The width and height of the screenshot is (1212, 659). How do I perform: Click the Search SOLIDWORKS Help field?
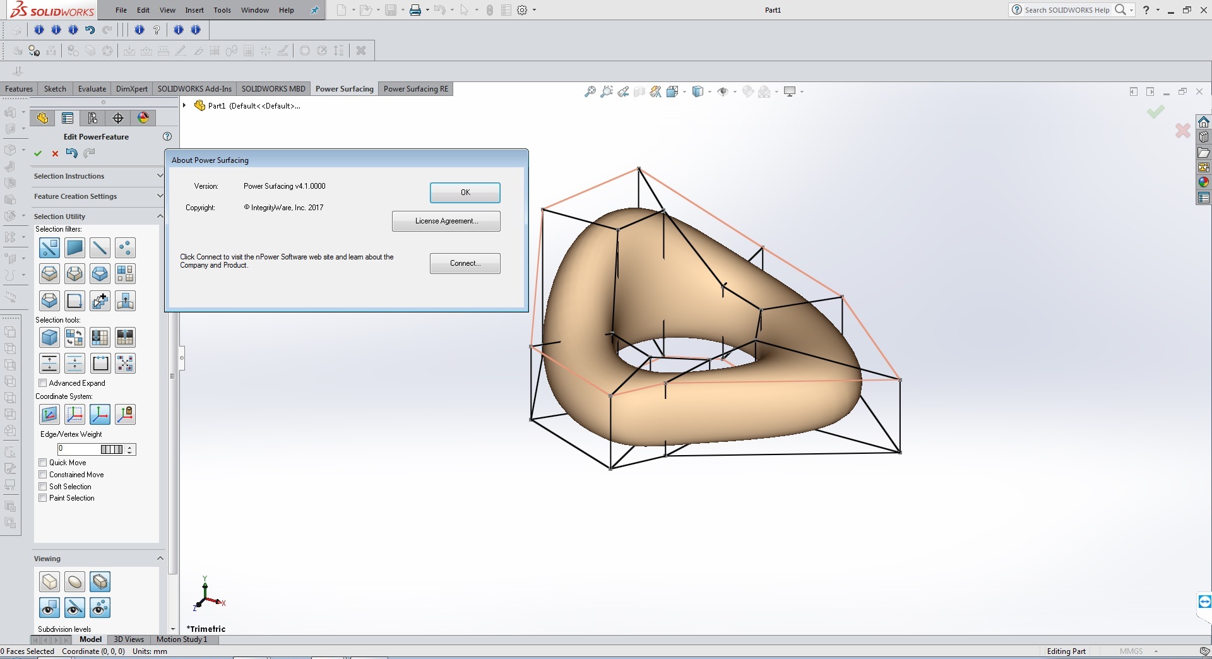click(1067, 10)
